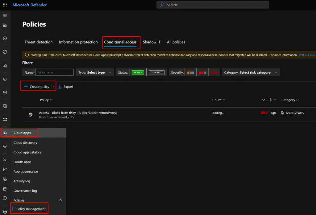Click the Settings gear icon in sidebar

pyautogui.click(x=5, y=212)
